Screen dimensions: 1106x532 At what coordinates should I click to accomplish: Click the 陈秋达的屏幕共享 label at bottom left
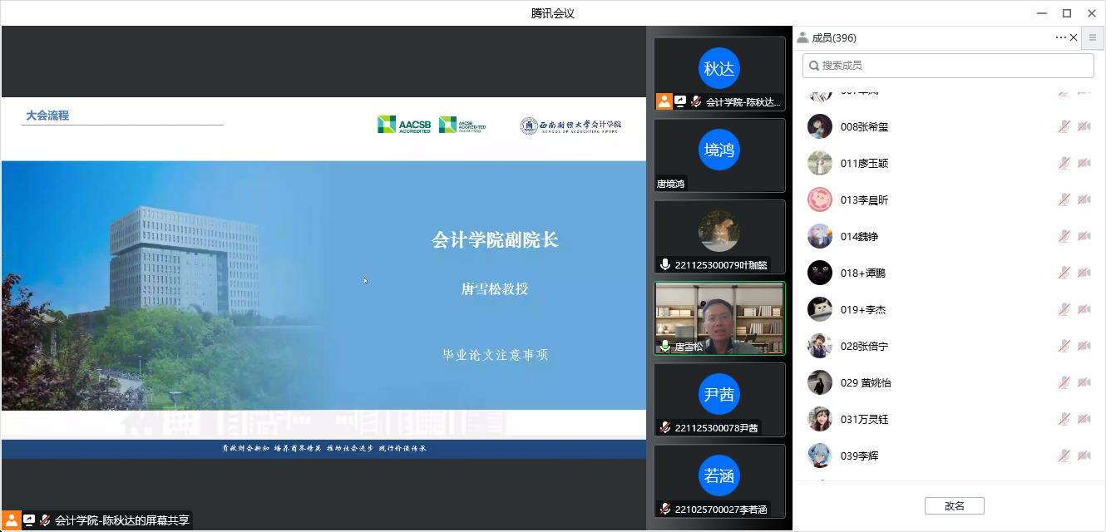(121, 520)
